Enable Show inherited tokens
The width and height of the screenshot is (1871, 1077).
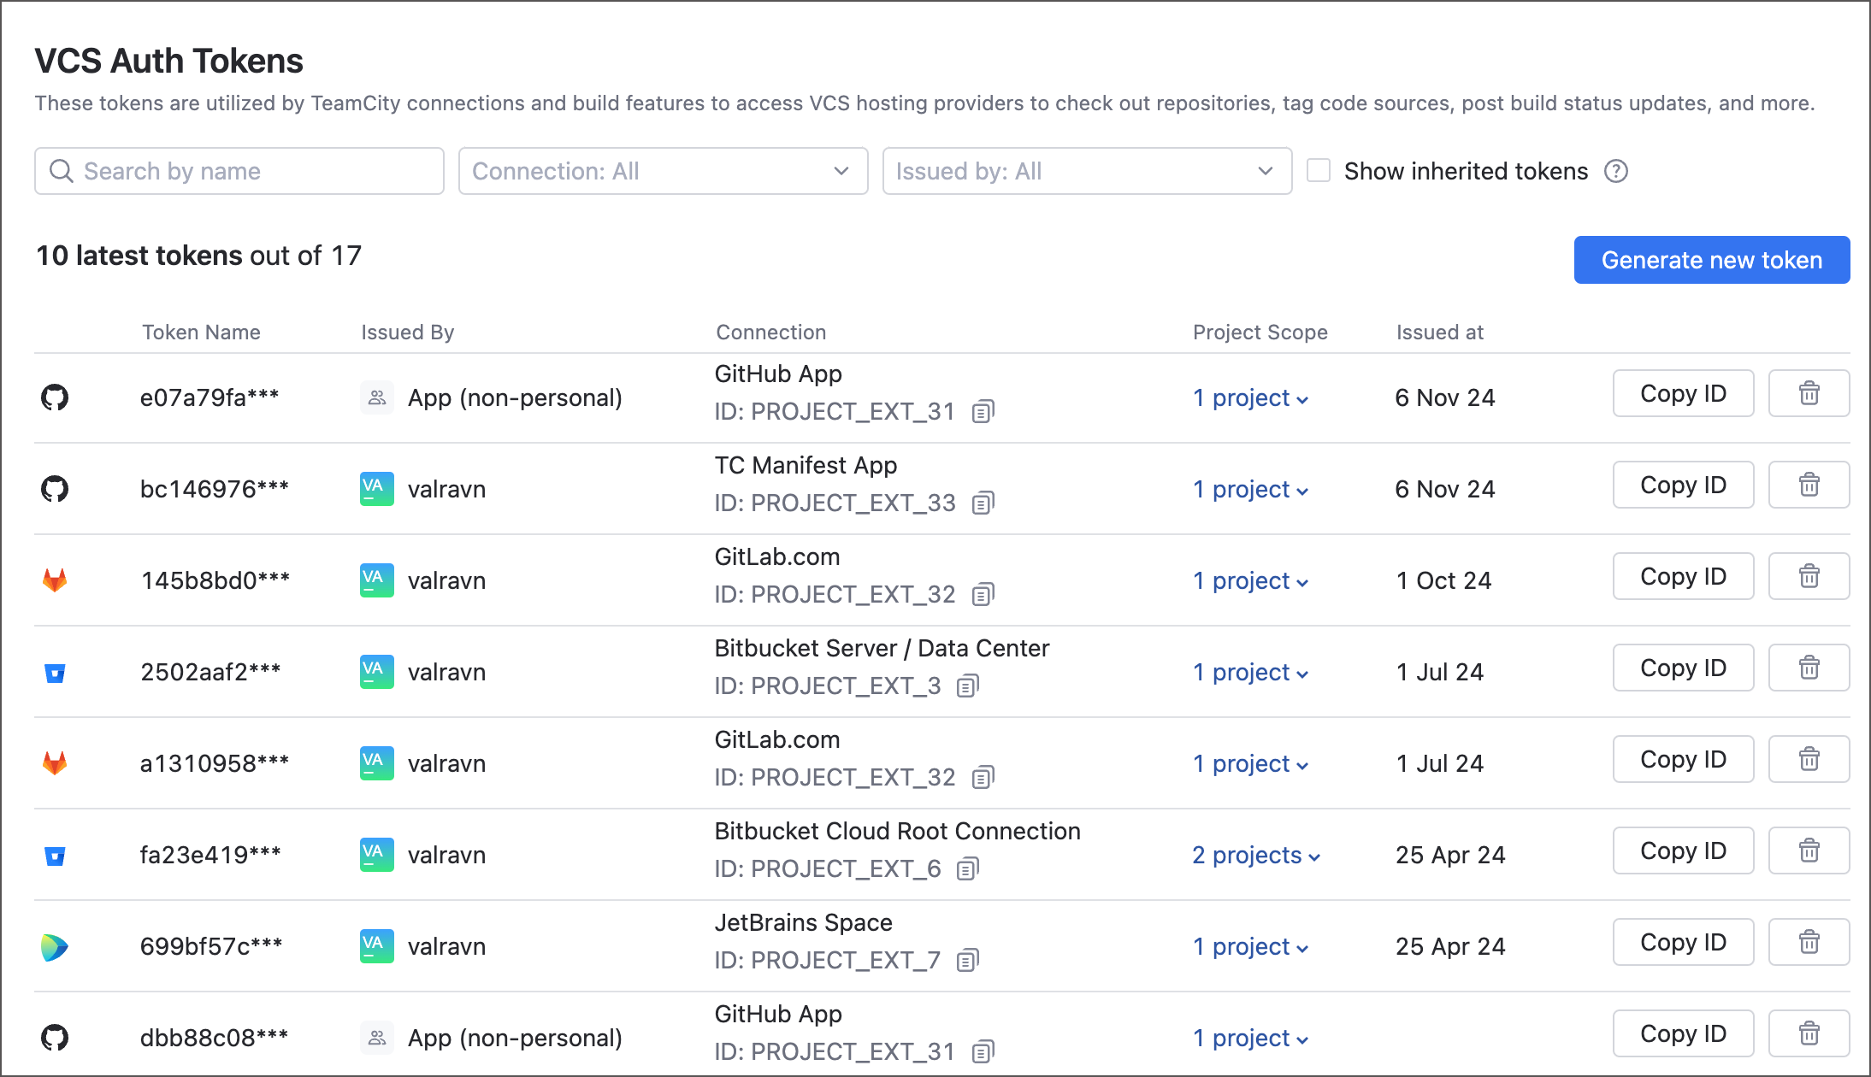[1318, 171]
